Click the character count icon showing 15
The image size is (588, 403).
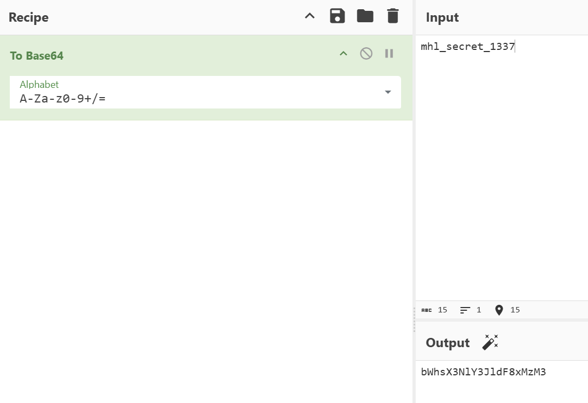(x=427, y=310)
